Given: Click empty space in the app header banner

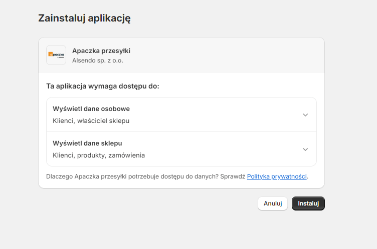Looking at the screenshot, I should [x=226, y=55].
